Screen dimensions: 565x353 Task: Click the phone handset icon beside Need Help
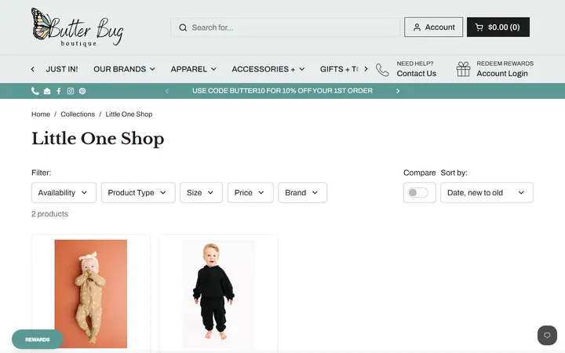pyautogui.click(x=382, y=70)
